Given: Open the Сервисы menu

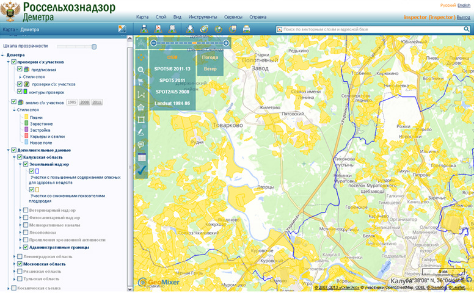Looking at the screenshot, I should coord(233,17).
